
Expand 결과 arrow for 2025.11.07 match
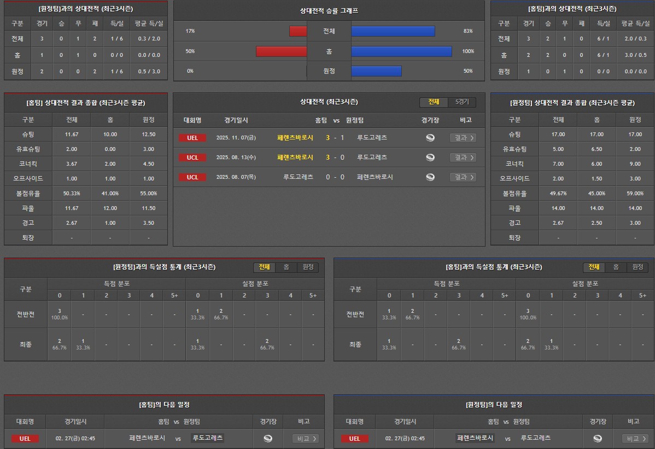pyautogui.click(x=463, y=138)
